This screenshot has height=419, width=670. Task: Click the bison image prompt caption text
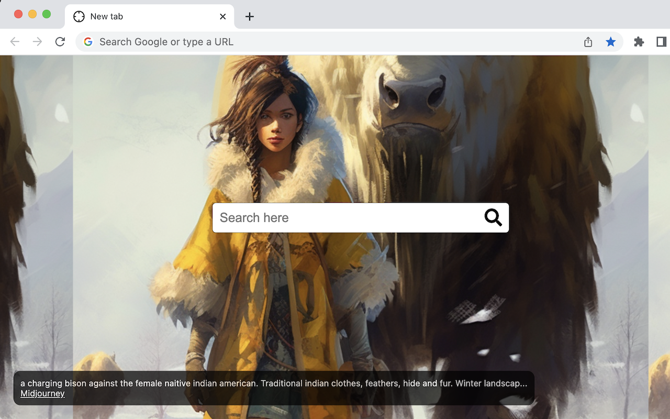(274, 383)
